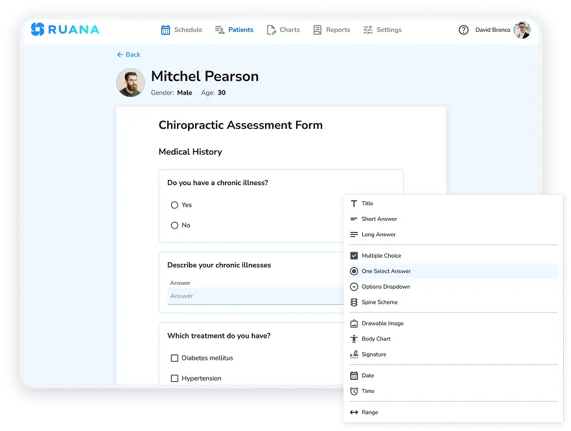The height and width of the screenshot is (431, 571).
Task: Go back using the Back link
Action: pos(128,54)
